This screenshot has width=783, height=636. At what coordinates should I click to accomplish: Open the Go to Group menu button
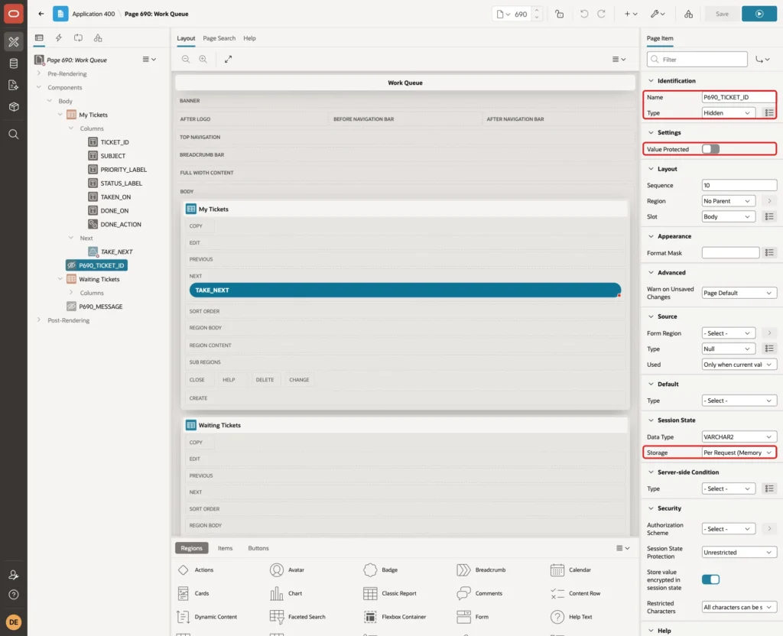(x=762, y=60)
